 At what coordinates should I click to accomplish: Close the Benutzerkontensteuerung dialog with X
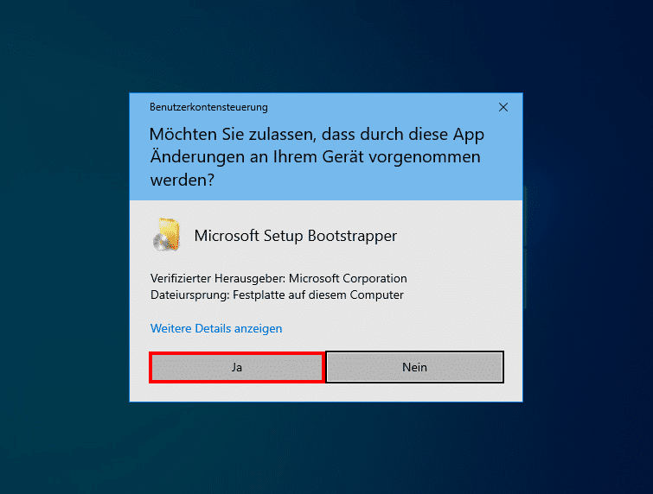click(503, 107)
